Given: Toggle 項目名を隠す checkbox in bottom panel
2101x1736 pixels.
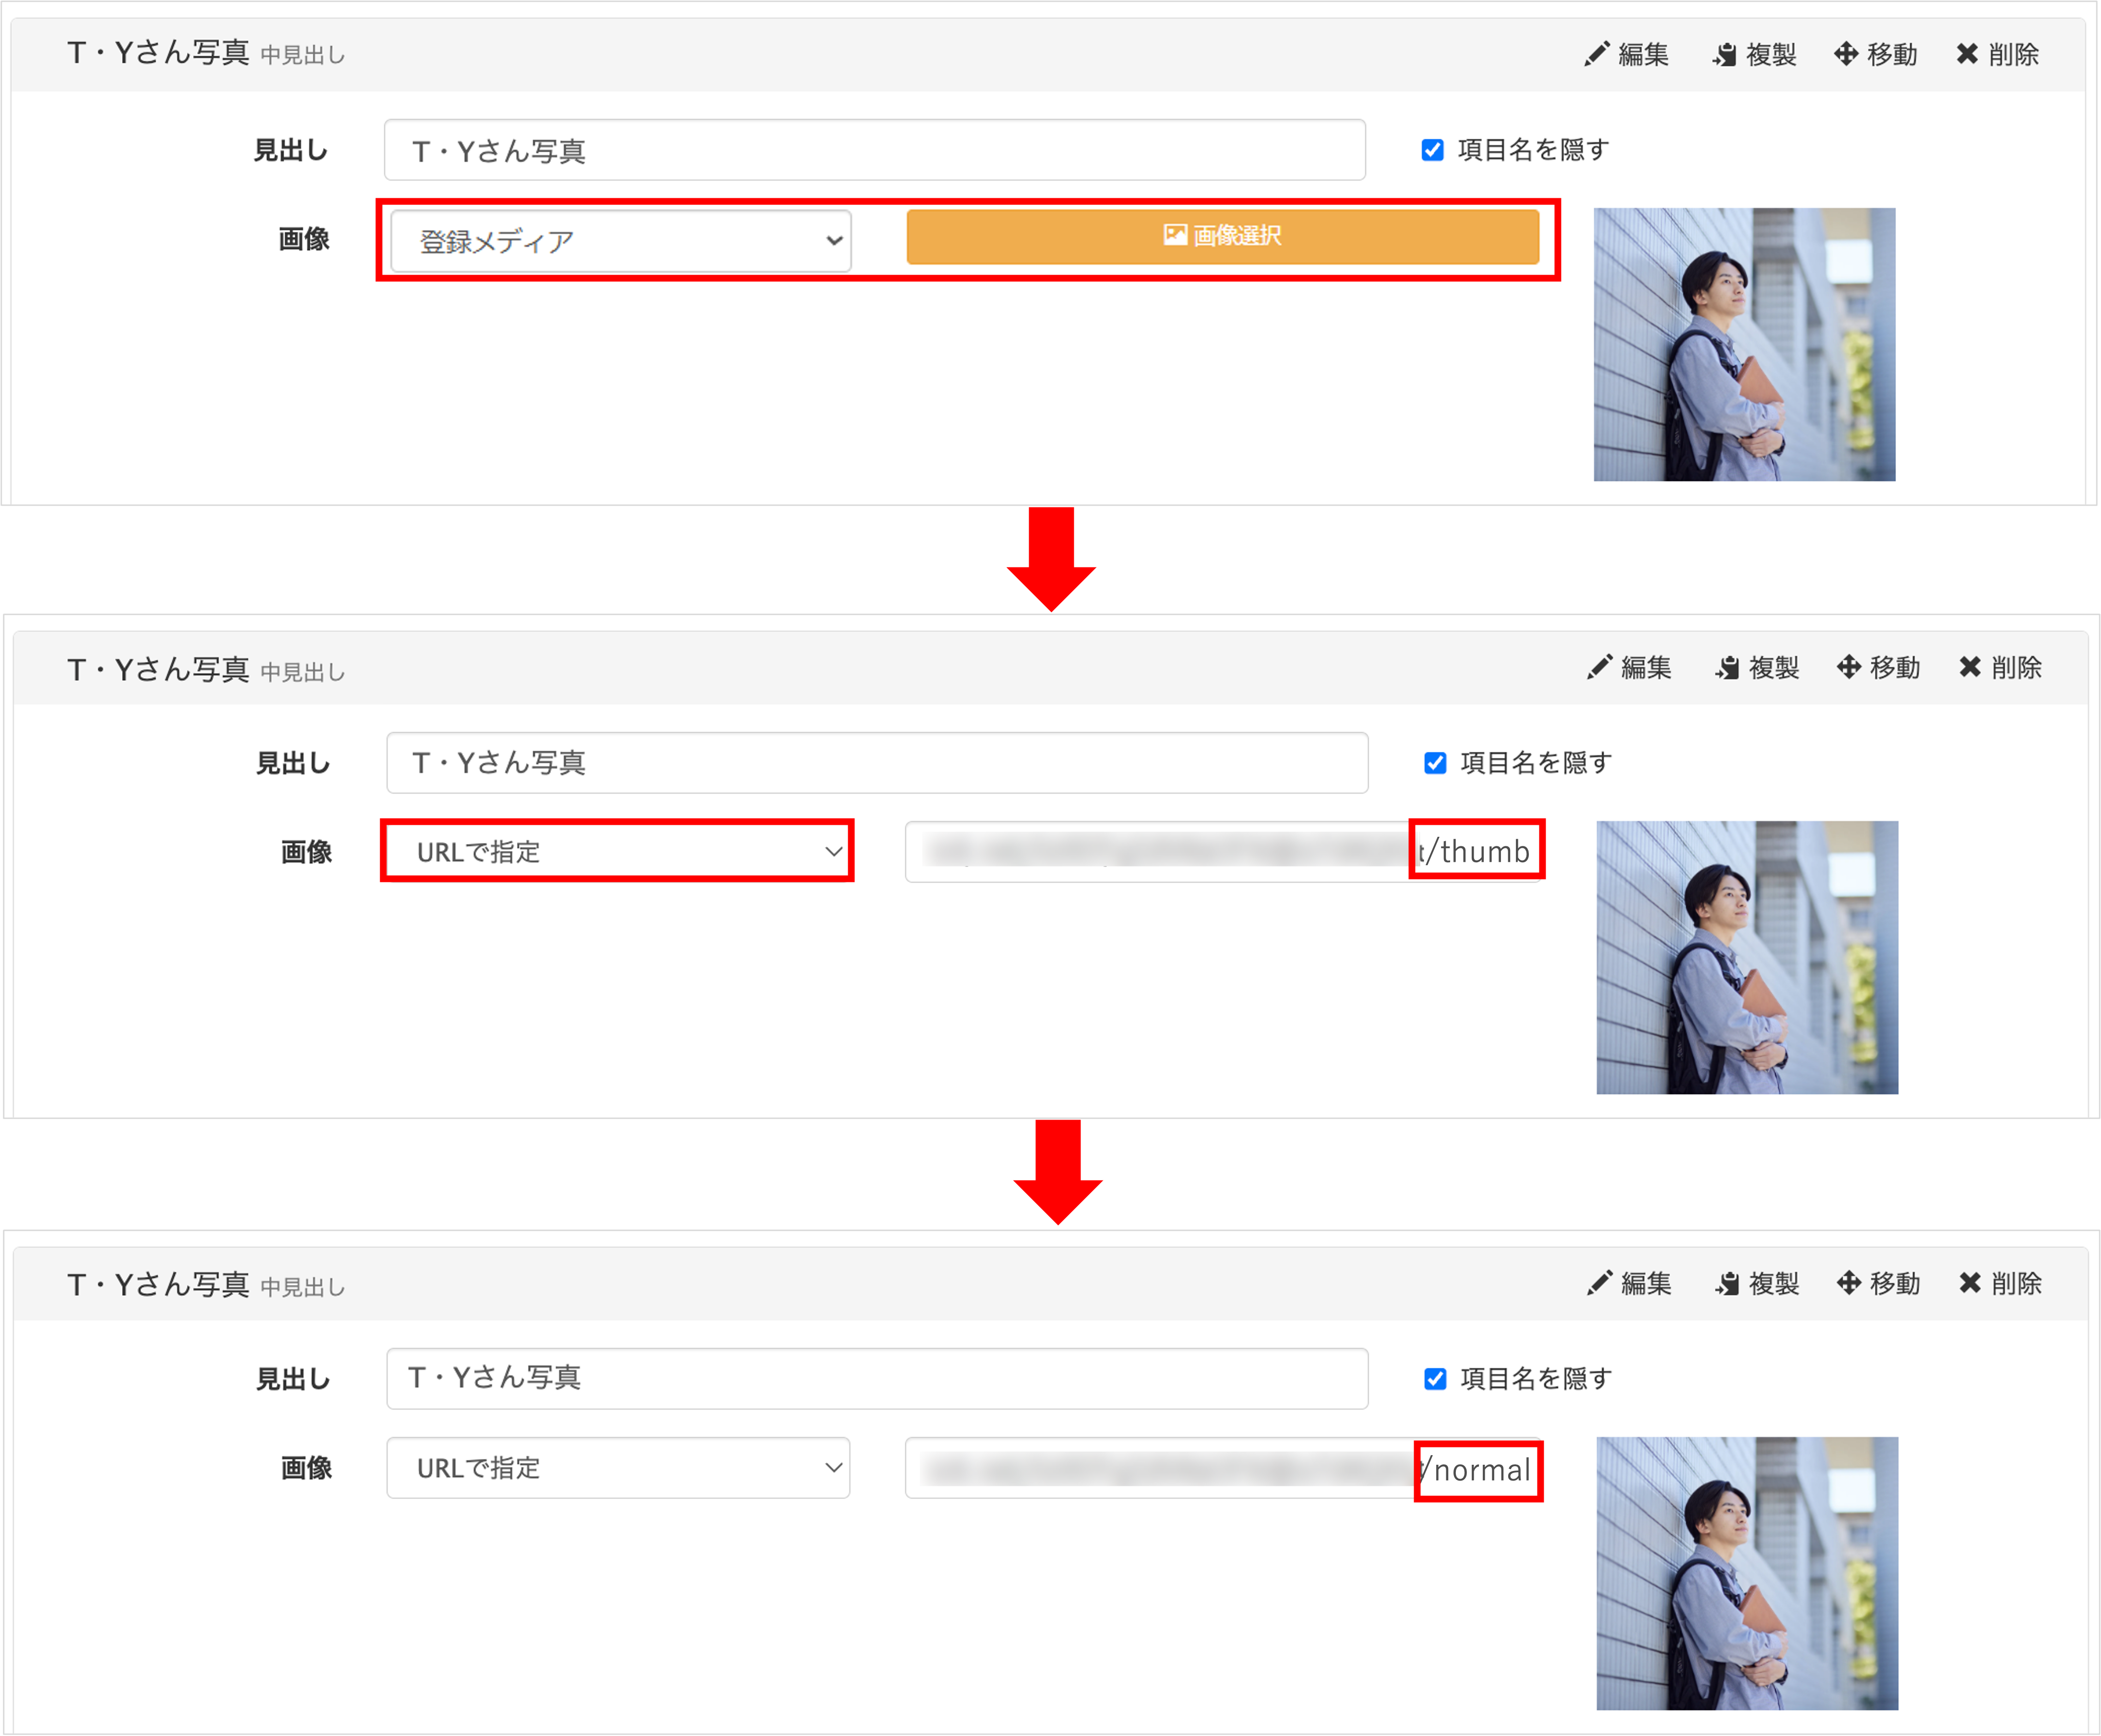Looking at the screenshot, I should point(1435,1379).
